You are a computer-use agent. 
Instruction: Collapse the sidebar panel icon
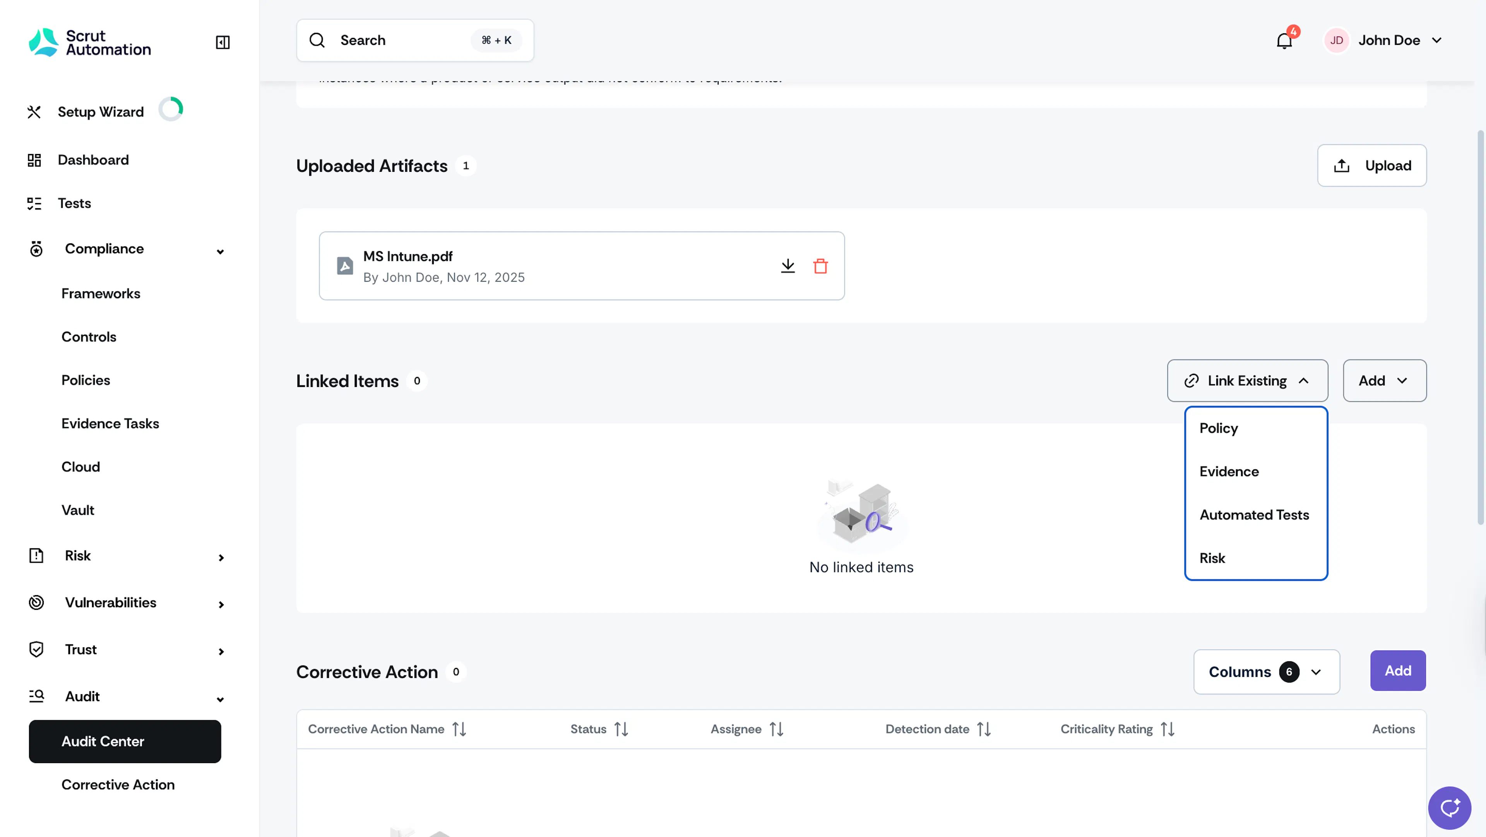point(223,42)
